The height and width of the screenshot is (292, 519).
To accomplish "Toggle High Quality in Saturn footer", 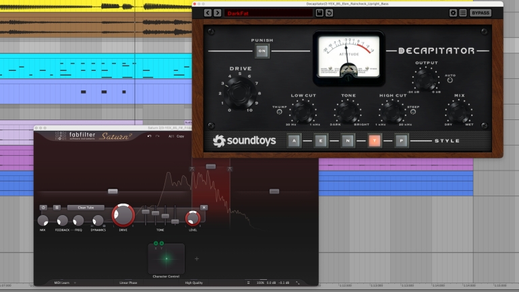I will tap(193, 283).
